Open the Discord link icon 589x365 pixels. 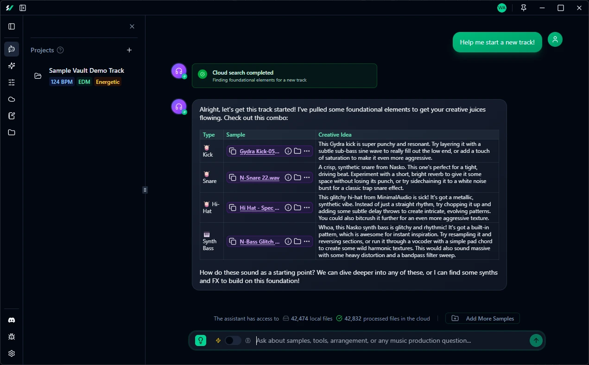12,320
